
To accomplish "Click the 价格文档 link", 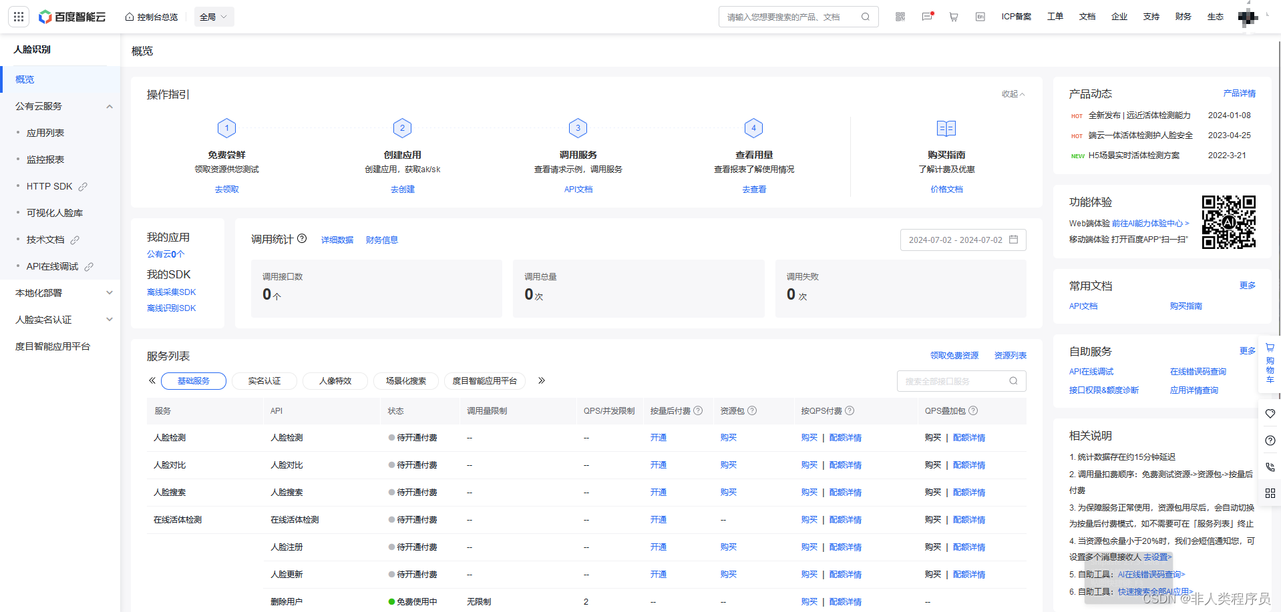I will [946, 190].
